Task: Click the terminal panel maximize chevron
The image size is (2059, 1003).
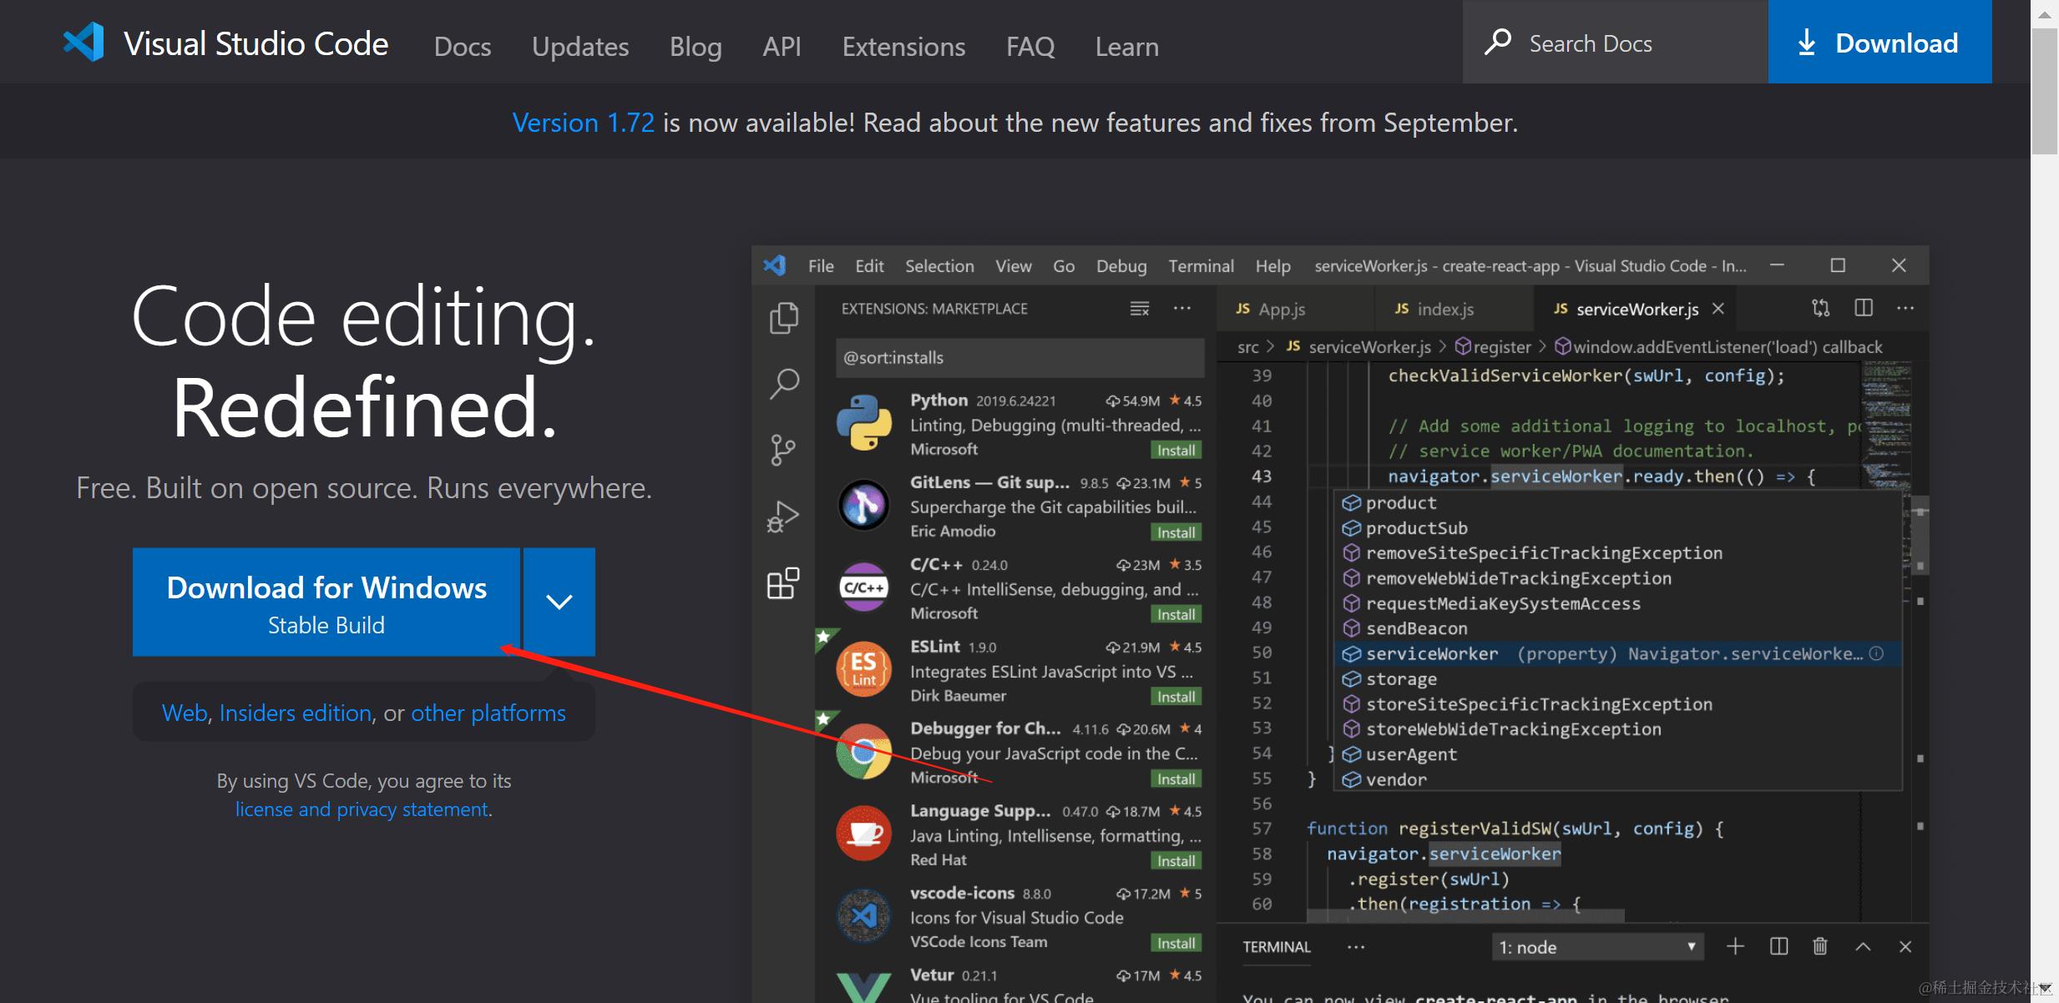Action: point(1863,946)
